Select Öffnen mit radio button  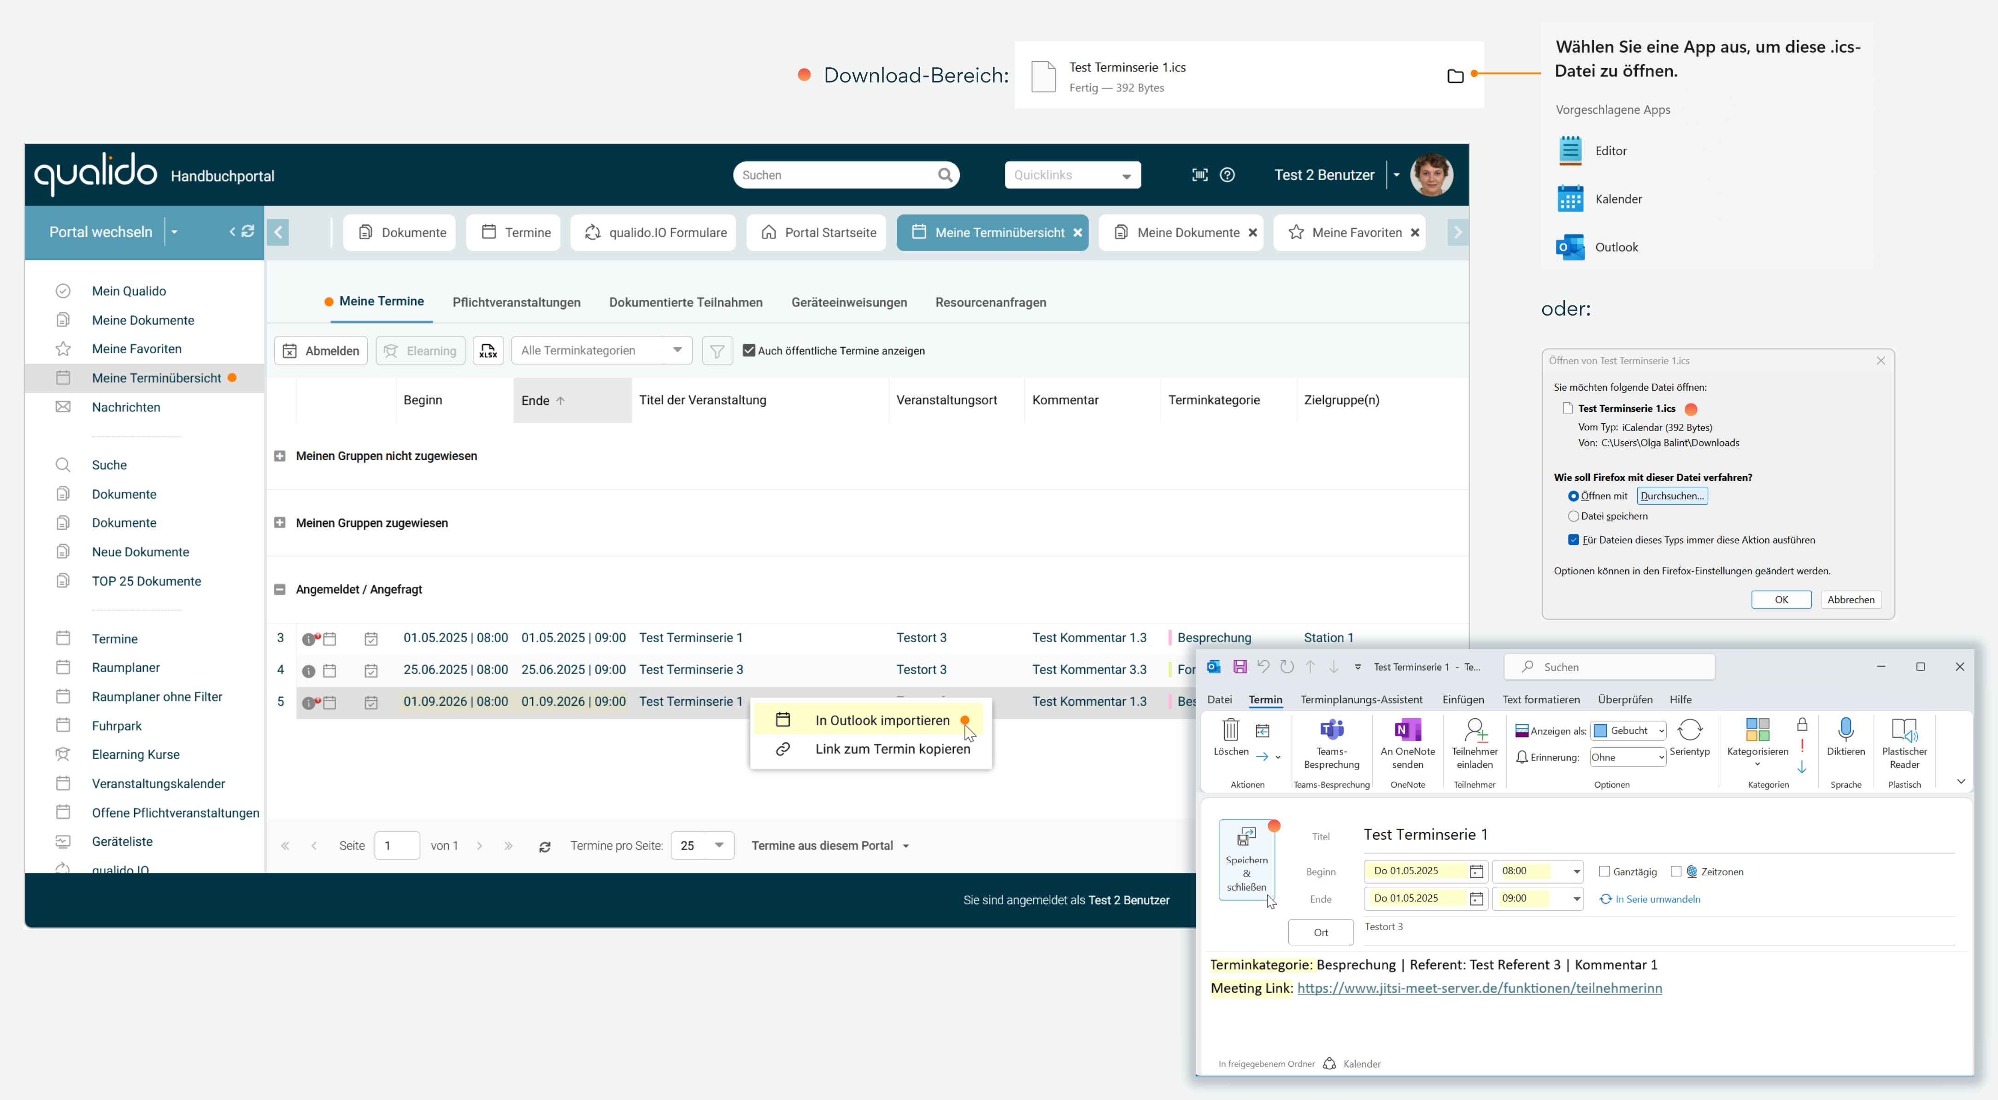pos(1573,496)
